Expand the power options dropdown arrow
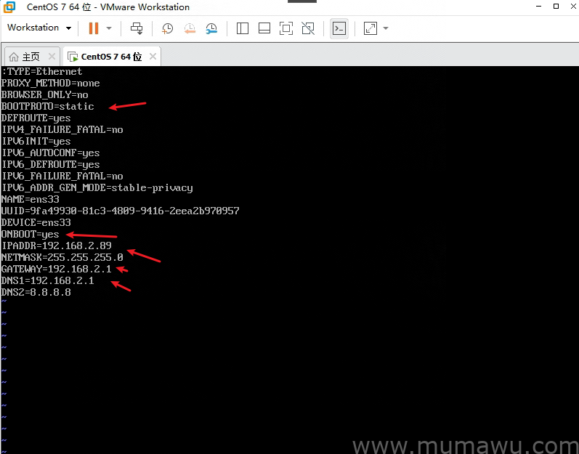The width and height of the screenshot is (579, 454). 109,28
